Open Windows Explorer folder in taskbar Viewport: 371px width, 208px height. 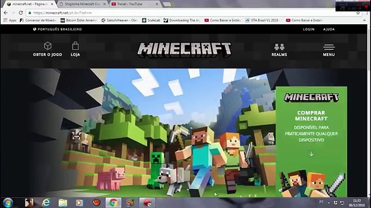click(63, 203)
